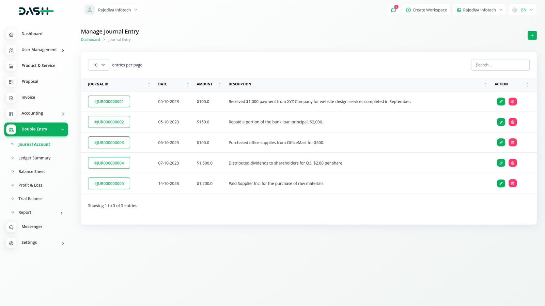The width and height of the screenshot is (545, 306).
Task: Edit journal entry #JUR000000003
Action: (x=501, y=142)
